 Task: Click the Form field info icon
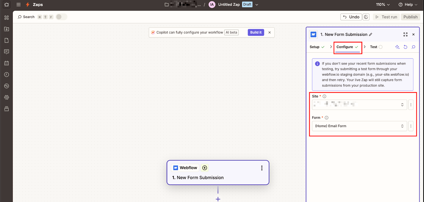click(x=326, y=118)
